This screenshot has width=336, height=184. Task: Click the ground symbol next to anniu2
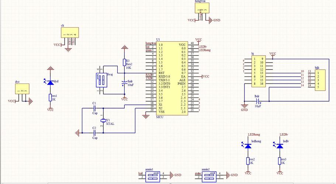click(228, 175)
